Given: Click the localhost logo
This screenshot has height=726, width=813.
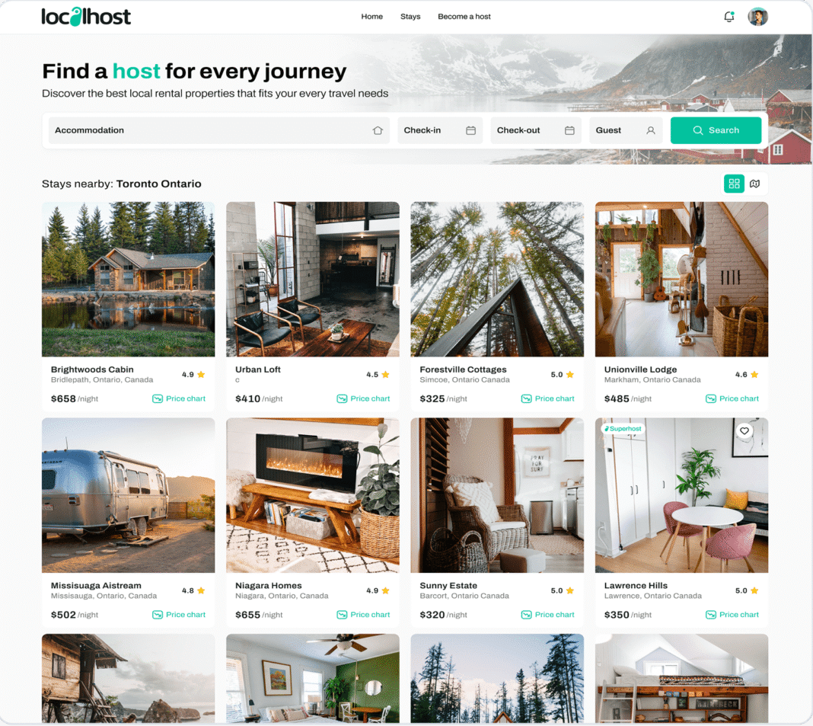Looking at the screenshot, I should click(x=86, y=17).
